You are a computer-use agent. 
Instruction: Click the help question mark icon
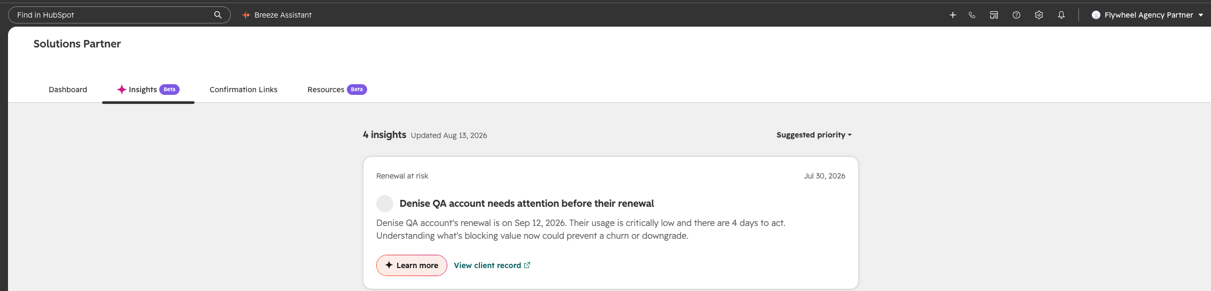click(1016, 15)
